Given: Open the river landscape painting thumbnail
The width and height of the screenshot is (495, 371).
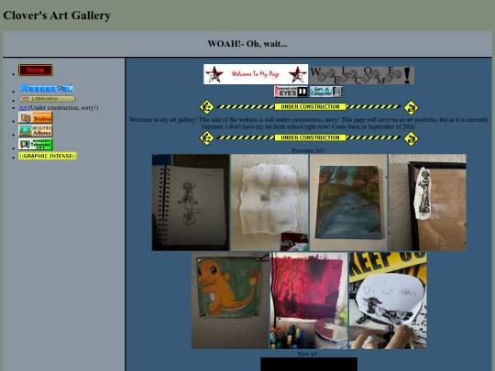Looking at the screenshot, I should click(348, 202).
